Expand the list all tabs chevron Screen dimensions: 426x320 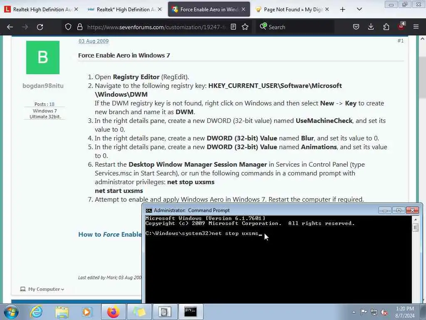point(359,9)
